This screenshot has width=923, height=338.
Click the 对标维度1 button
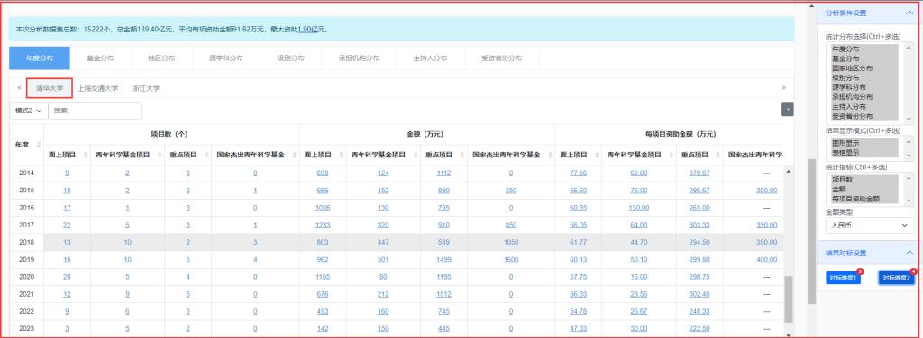(x=844, y=279)
